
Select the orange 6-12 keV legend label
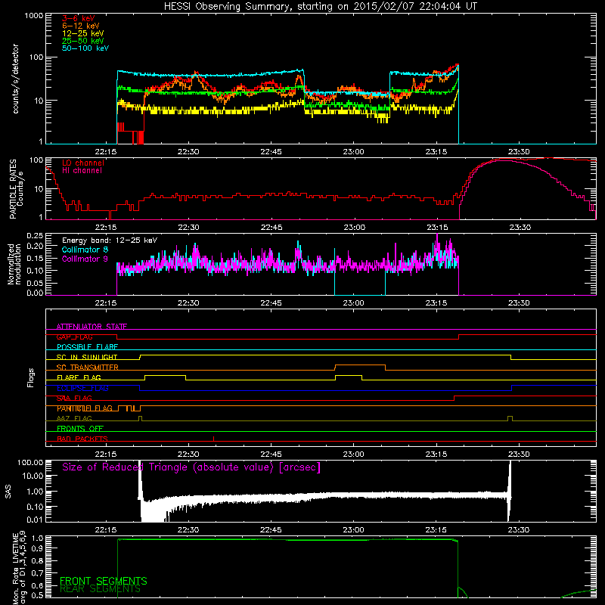pyautogui.click(x=81, y=26)
